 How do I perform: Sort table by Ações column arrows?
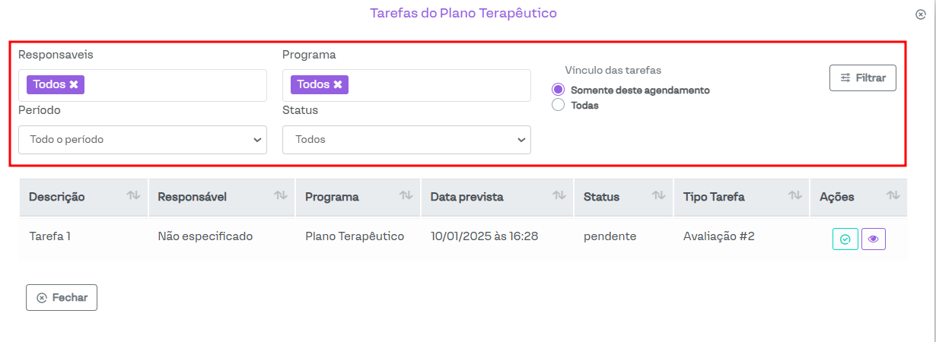[893, 196]
